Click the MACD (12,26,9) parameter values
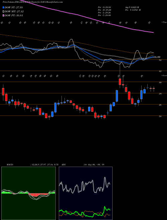 (44, 165)
